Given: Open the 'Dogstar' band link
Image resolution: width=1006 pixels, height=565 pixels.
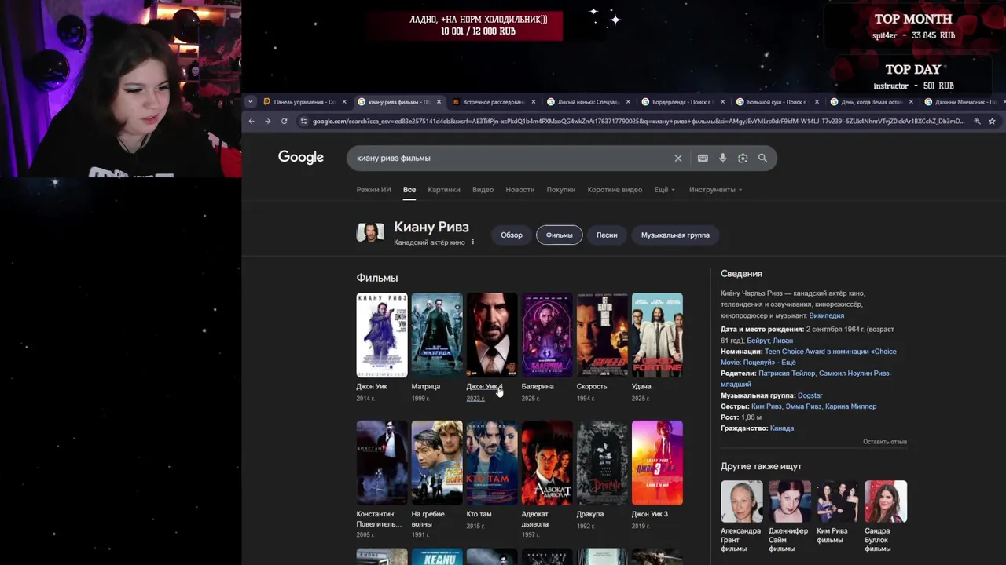Looking at the screenshot, I should 810,395.
